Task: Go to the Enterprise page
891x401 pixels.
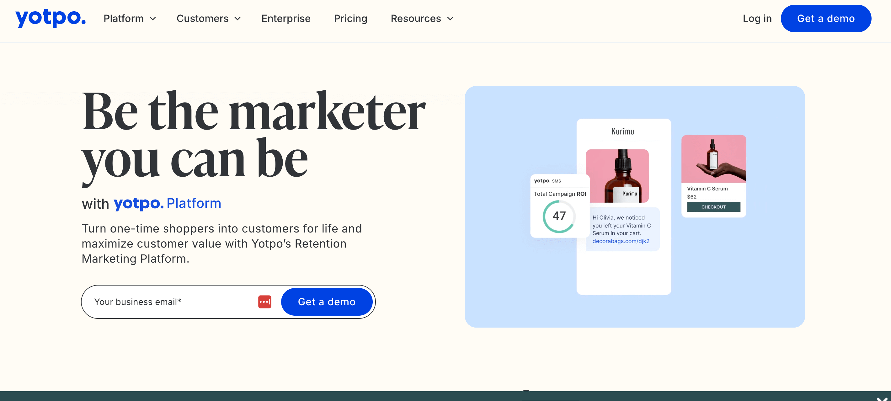Action: click(x=286, y=18)
